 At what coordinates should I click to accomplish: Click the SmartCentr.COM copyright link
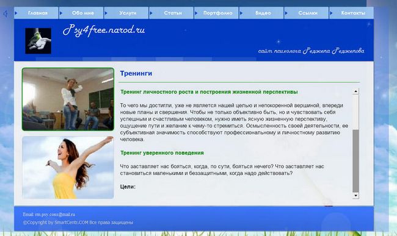tap(71, 223)
